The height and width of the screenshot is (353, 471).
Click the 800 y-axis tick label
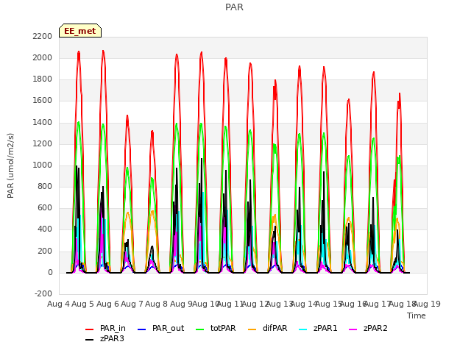tap(45, 186)
